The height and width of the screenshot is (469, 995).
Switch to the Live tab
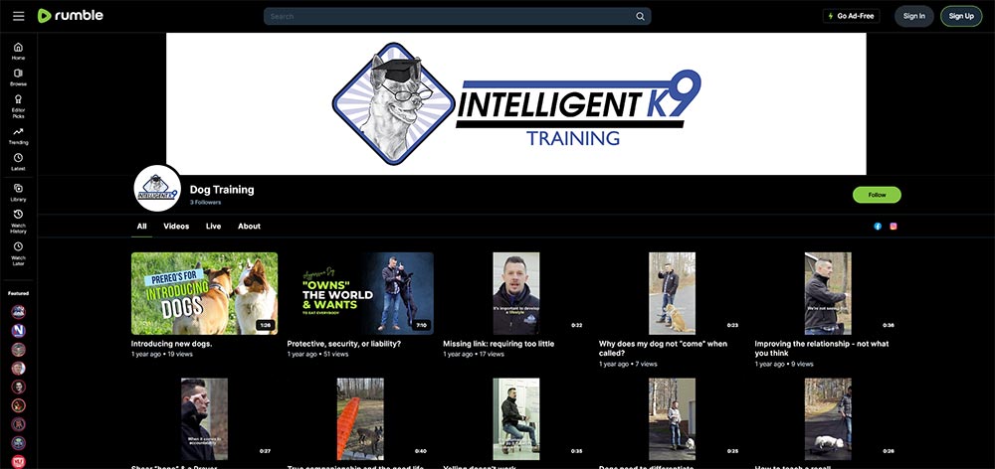click(x=213, y=227)
